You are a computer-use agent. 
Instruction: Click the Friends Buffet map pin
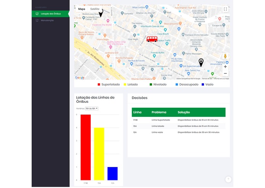pyautogui.click(x=154, y=56)
